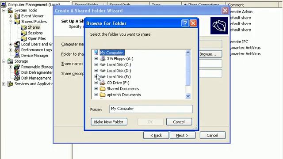Expand the Event Viewer node
Screen dimensions: 283x159
[x=10, y=16]
